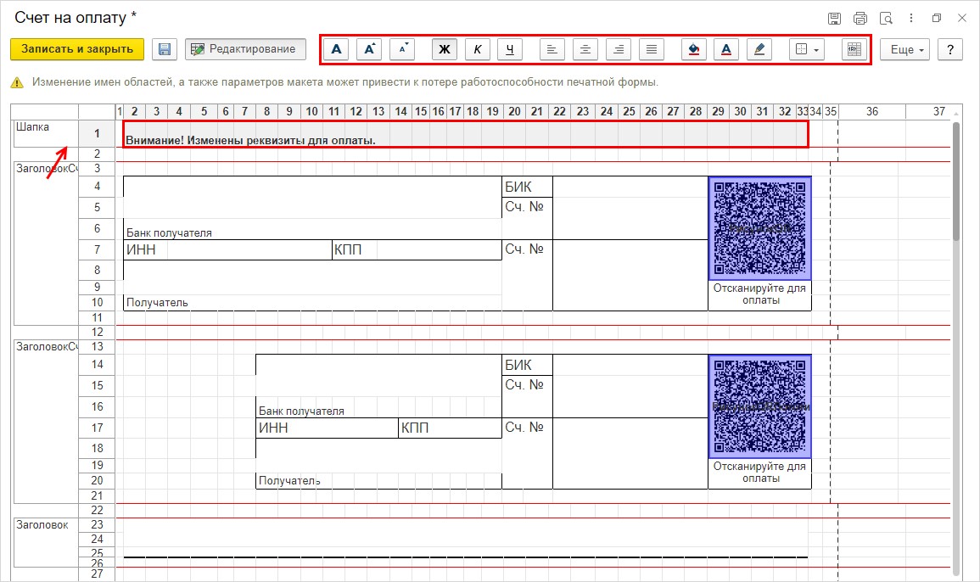Click the vertical scrollbar thumb
This screenshot has width=980, height=582.
pyautogui.click(x=956, y=182)
